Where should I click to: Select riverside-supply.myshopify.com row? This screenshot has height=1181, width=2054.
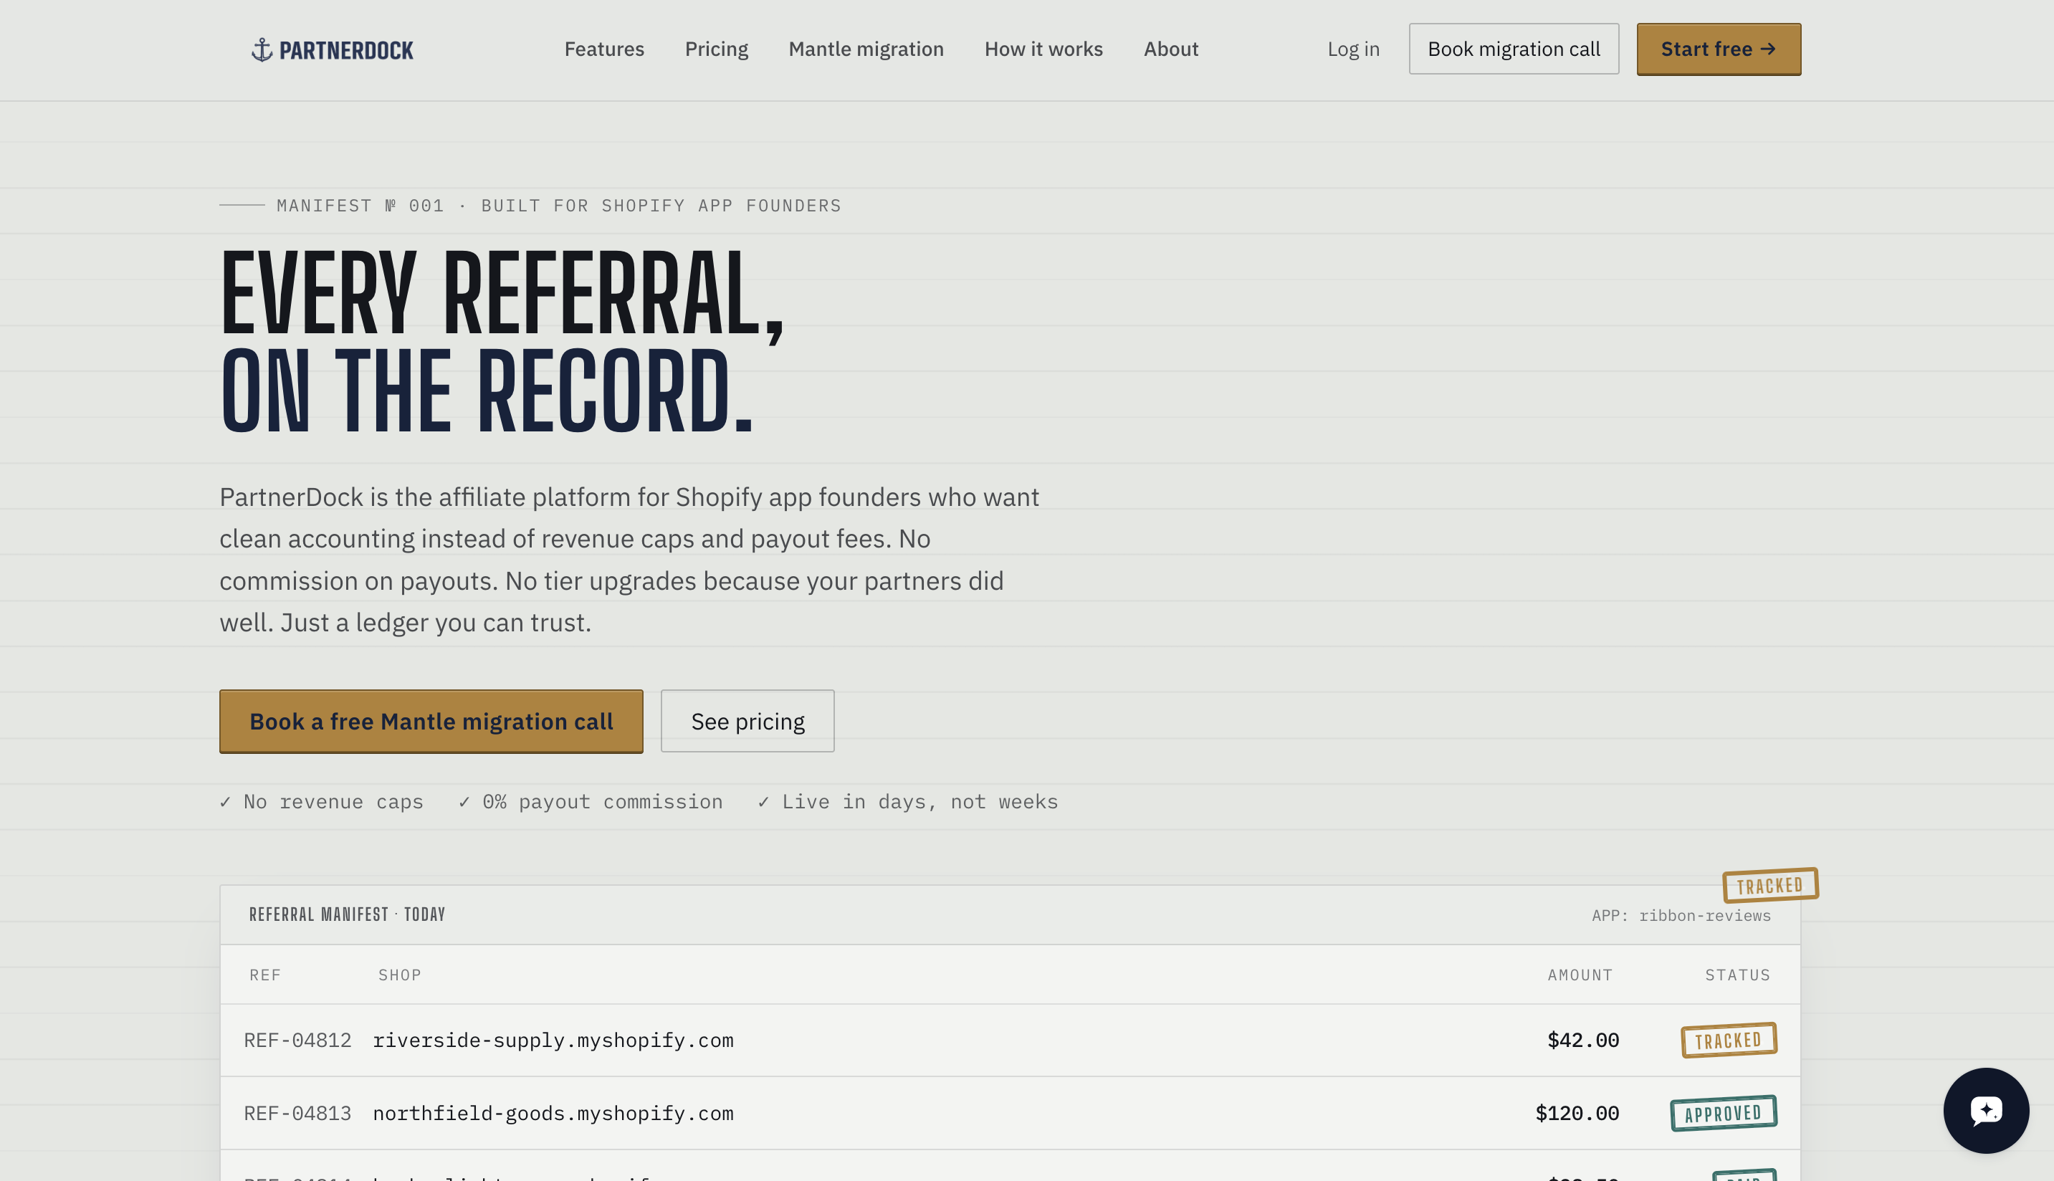tap(1010, 1041)
